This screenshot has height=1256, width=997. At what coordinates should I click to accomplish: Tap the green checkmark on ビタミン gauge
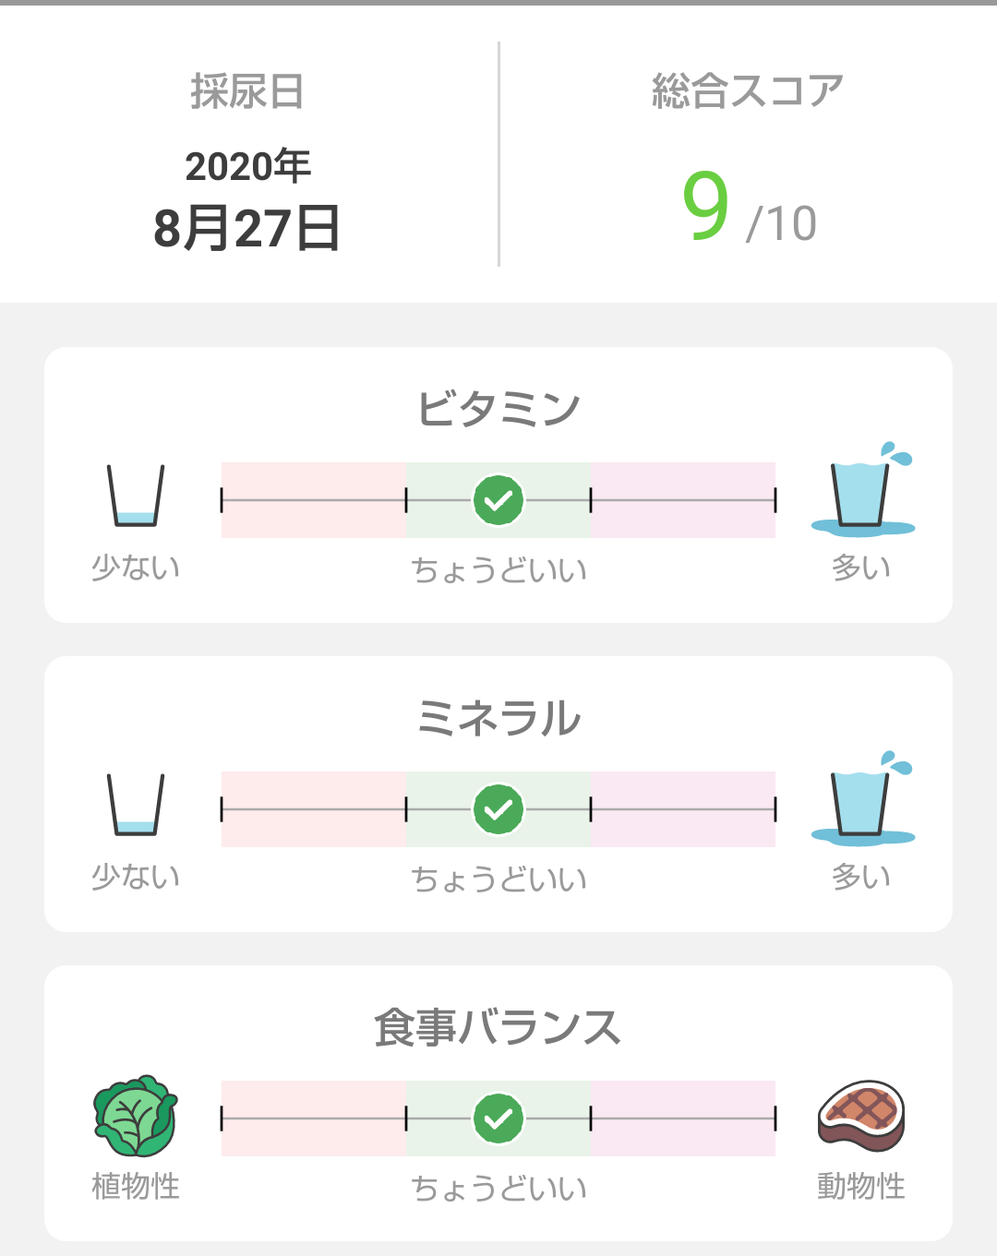(498, 500)
